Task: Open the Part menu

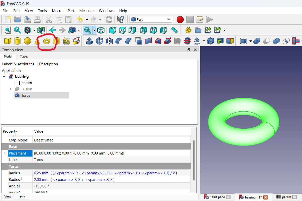Action: pos(71,11)
